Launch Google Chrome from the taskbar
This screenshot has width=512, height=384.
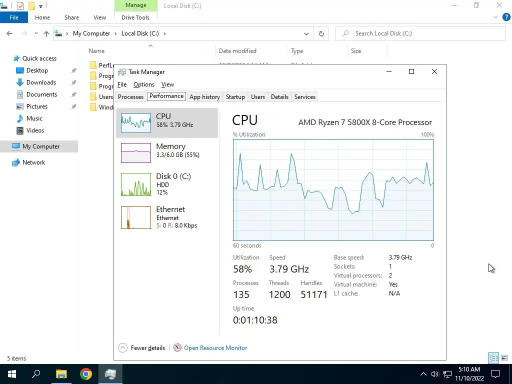pyautogui.click(x=86, y=374)
